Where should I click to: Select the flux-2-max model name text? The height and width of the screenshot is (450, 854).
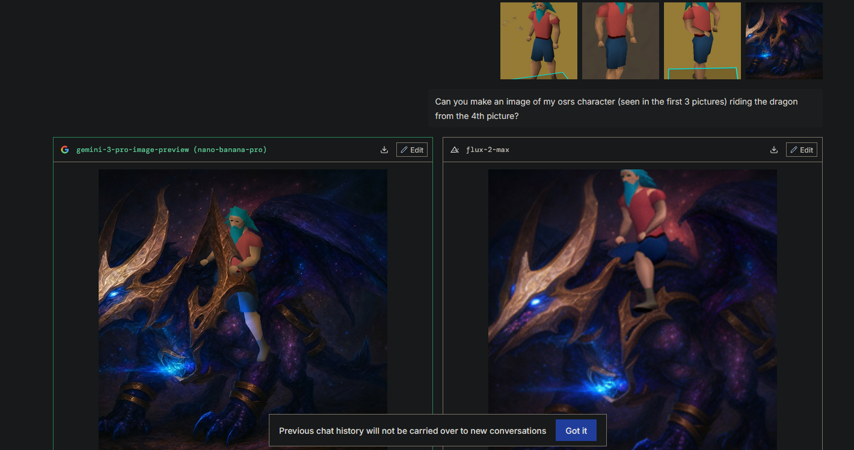click(488, 150)
